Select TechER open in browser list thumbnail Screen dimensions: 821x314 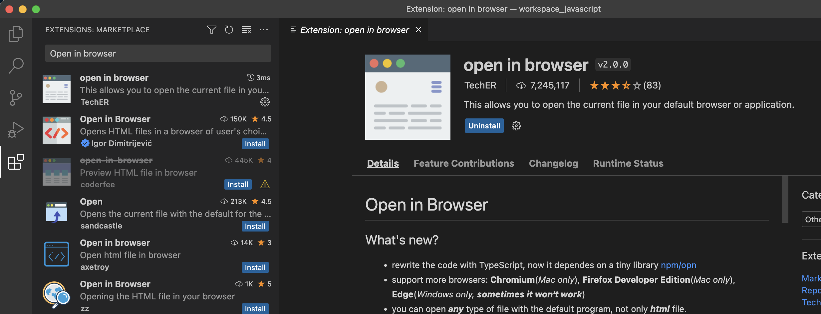[x=57, y=89]
